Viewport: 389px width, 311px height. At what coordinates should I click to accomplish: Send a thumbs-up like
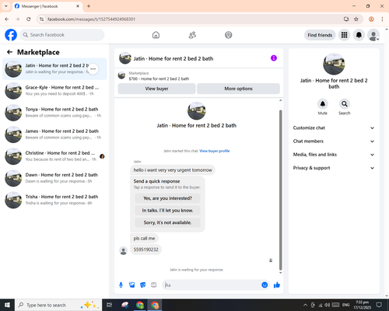(277, 285)
